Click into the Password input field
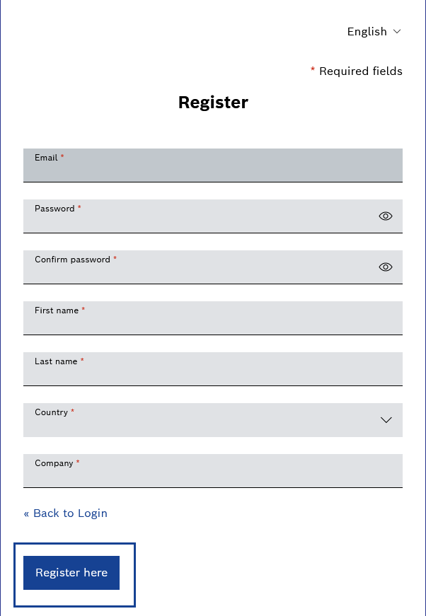The image size is (426, 616). click(x=213, y=216)
